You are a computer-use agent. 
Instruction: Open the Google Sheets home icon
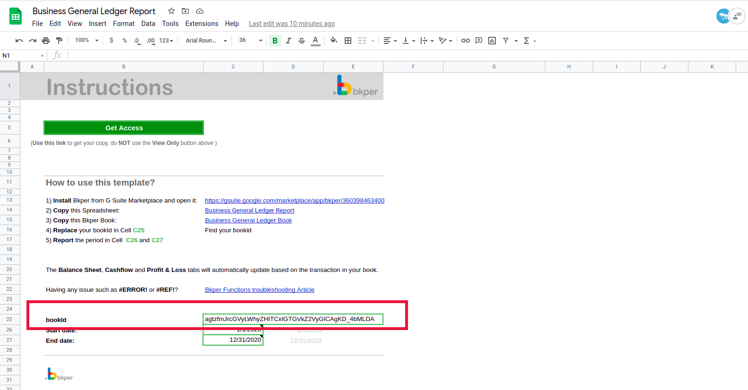[x=16, y=17]
